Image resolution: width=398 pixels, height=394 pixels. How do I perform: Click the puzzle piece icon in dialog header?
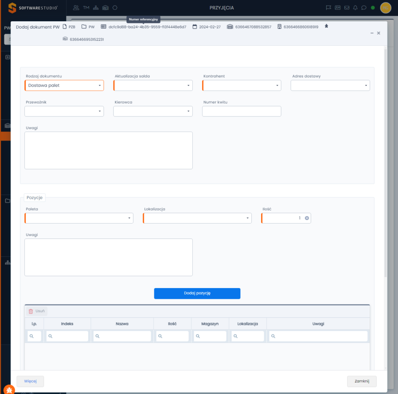(x=326, y=26)
